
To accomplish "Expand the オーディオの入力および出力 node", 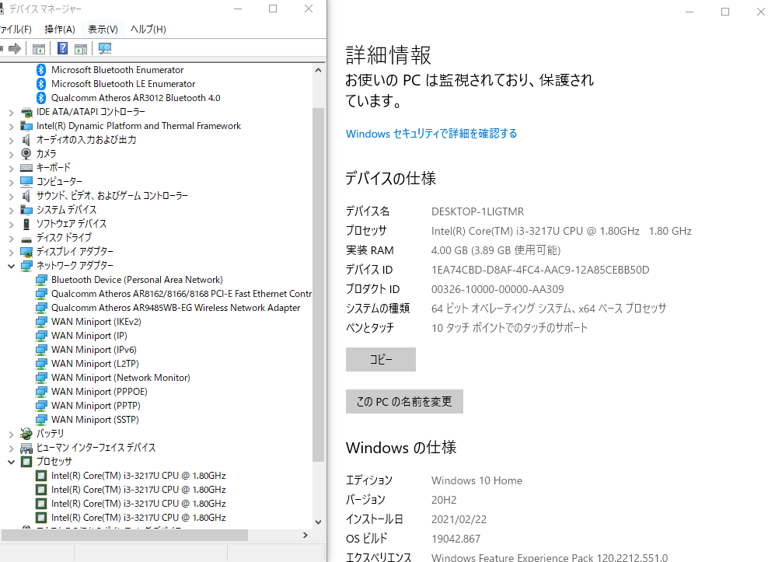I will [x=11, y=141].
